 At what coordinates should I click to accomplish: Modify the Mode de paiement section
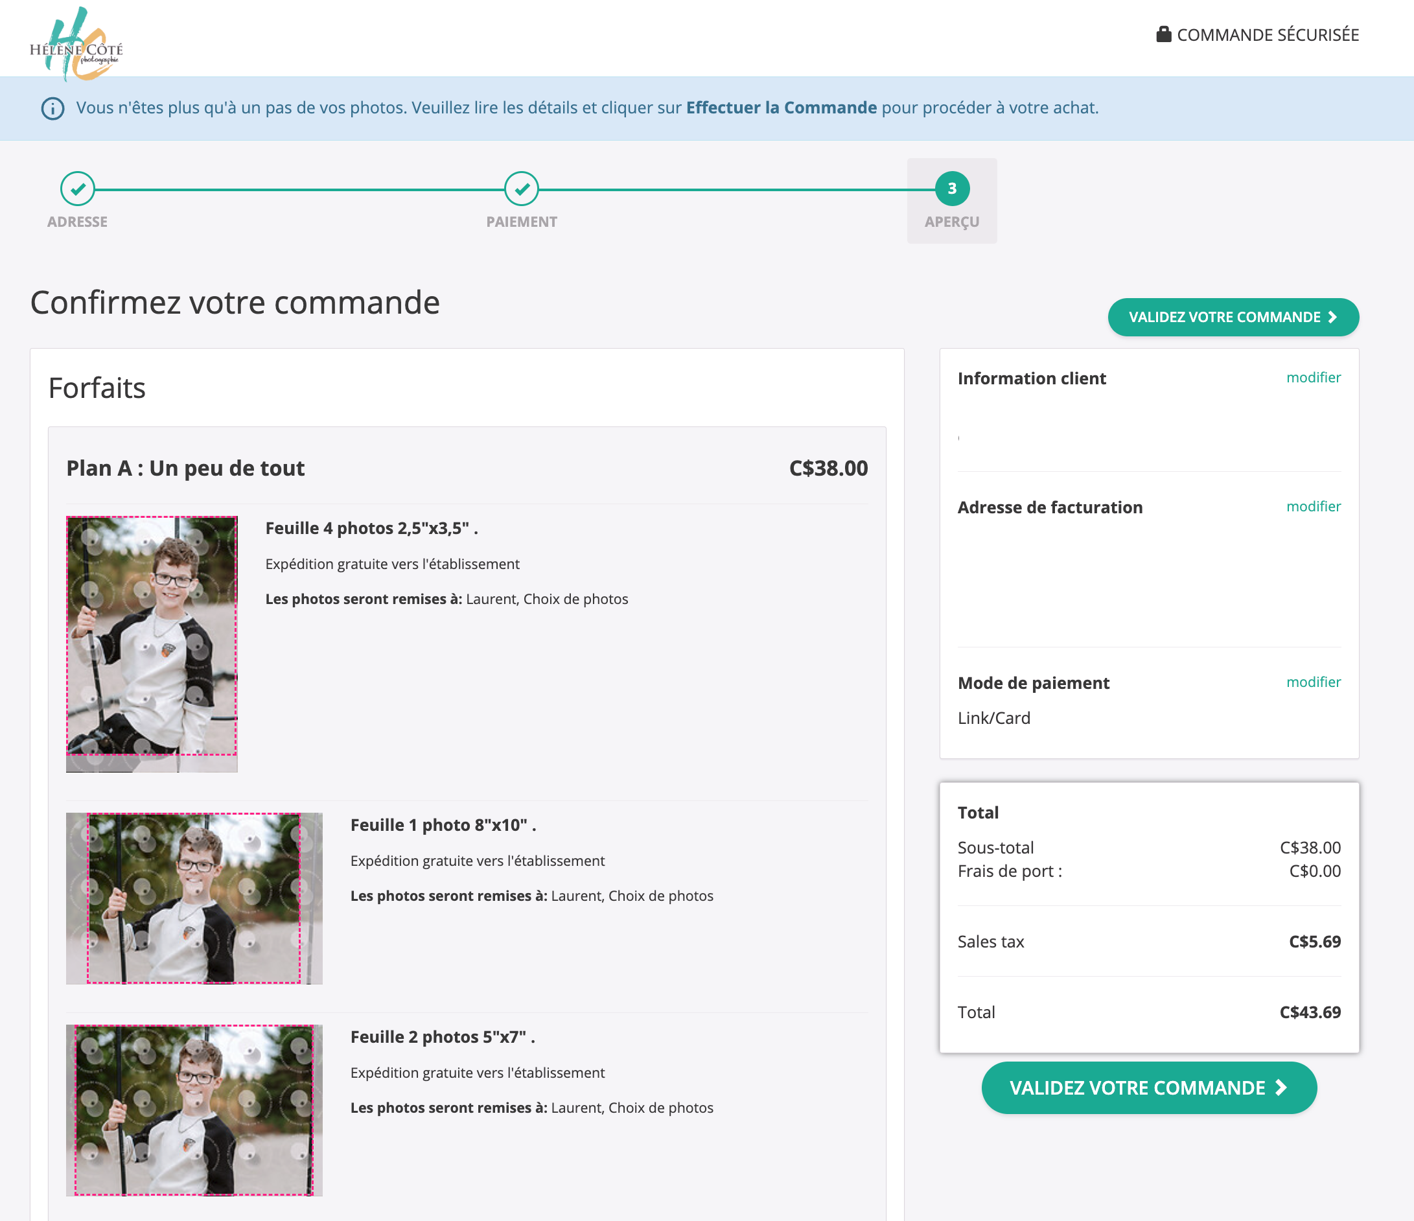1313,682
